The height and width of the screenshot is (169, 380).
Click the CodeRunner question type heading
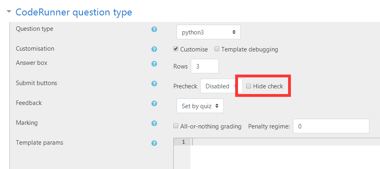[x=74, y=12]
